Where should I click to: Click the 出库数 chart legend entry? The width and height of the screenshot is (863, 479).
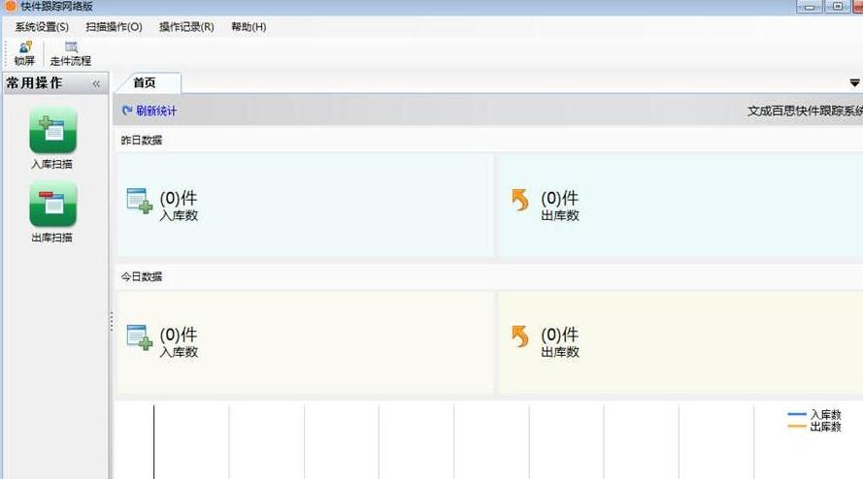(x=814, y=427)
